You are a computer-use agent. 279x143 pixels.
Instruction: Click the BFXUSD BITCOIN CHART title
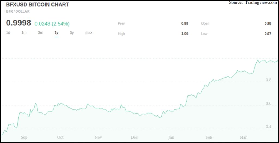37,5
